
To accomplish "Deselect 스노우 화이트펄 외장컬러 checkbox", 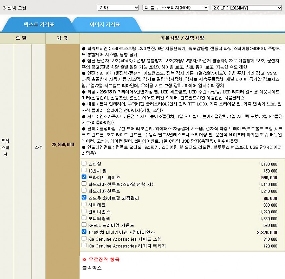I will (84, 198).
